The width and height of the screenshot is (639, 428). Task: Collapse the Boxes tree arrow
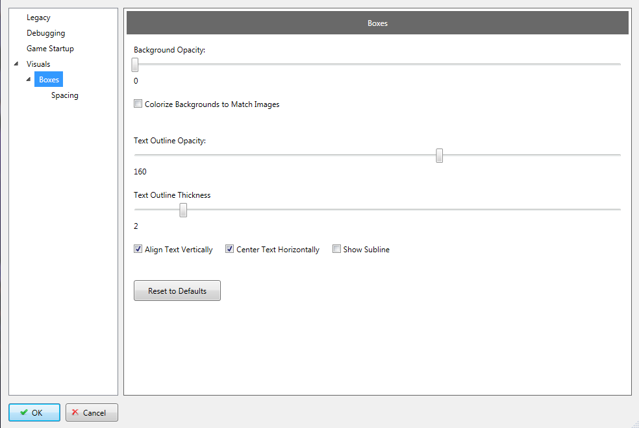[28, 79]
